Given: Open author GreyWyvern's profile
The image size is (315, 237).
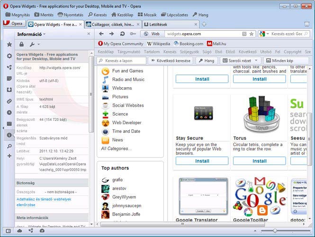Looking at the screenshot, I should (124, 197).
